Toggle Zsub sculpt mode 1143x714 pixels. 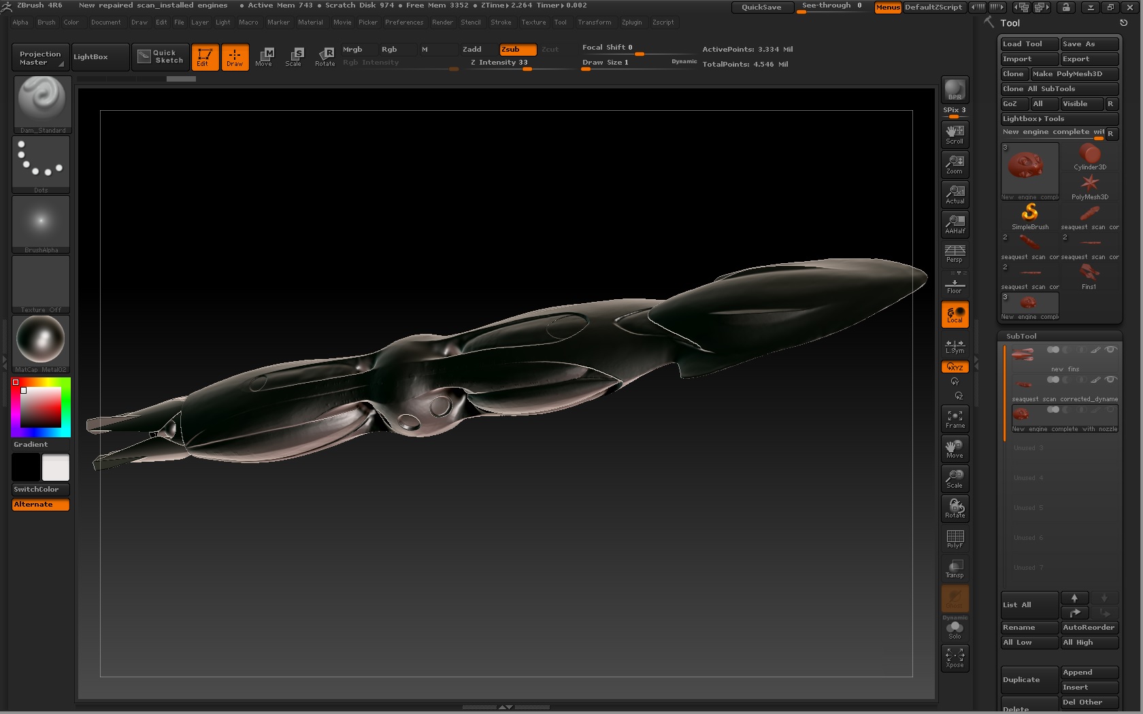pyautogui.click(x=518, y=50)
